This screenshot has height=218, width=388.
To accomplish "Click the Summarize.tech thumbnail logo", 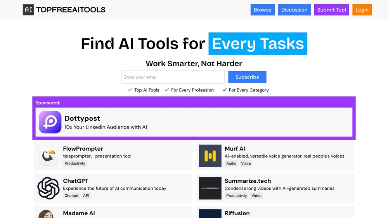I will coord(210,188).
